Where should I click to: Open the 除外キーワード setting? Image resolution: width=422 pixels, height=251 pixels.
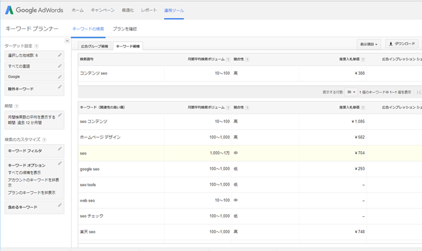coord(34,89)
